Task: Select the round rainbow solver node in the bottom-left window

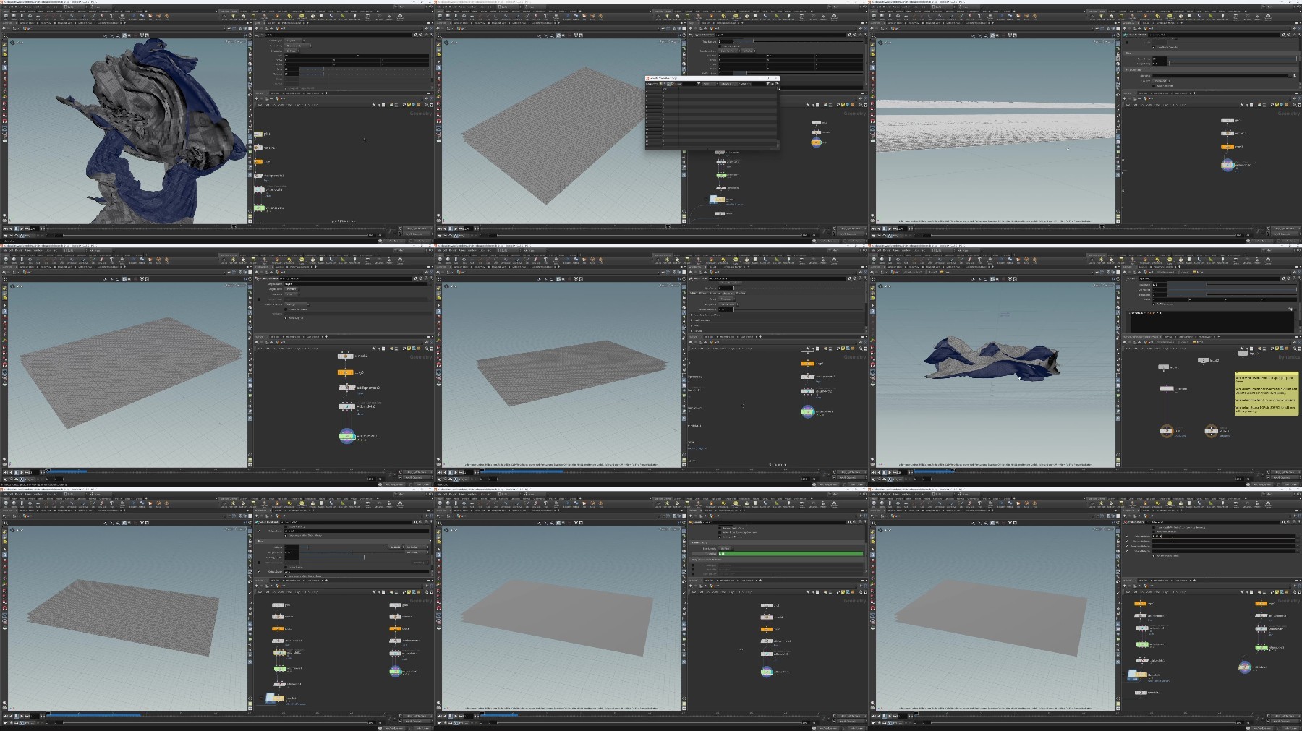Action: pyautogui.click(x=395, y=671)
